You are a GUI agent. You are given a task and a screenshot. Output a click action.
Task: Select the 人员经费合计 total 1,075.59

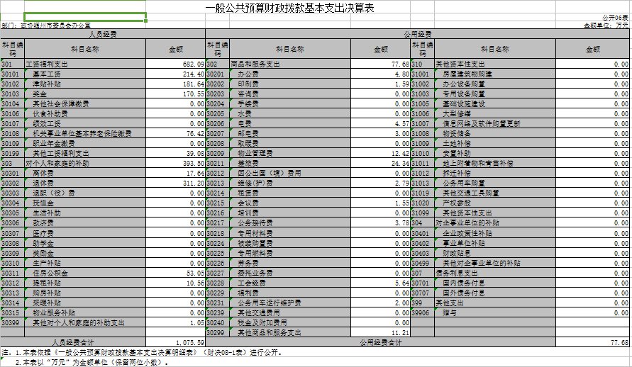tap(175, 342)
